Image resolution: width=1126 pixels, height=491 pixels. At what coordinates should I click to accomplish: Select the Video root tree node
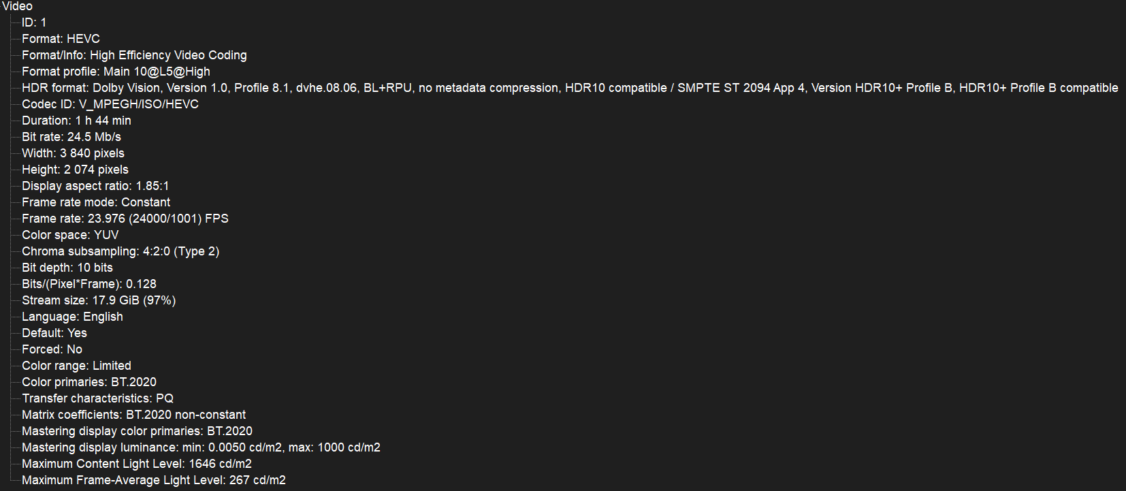pyautogui.click(x=17, y=6)
